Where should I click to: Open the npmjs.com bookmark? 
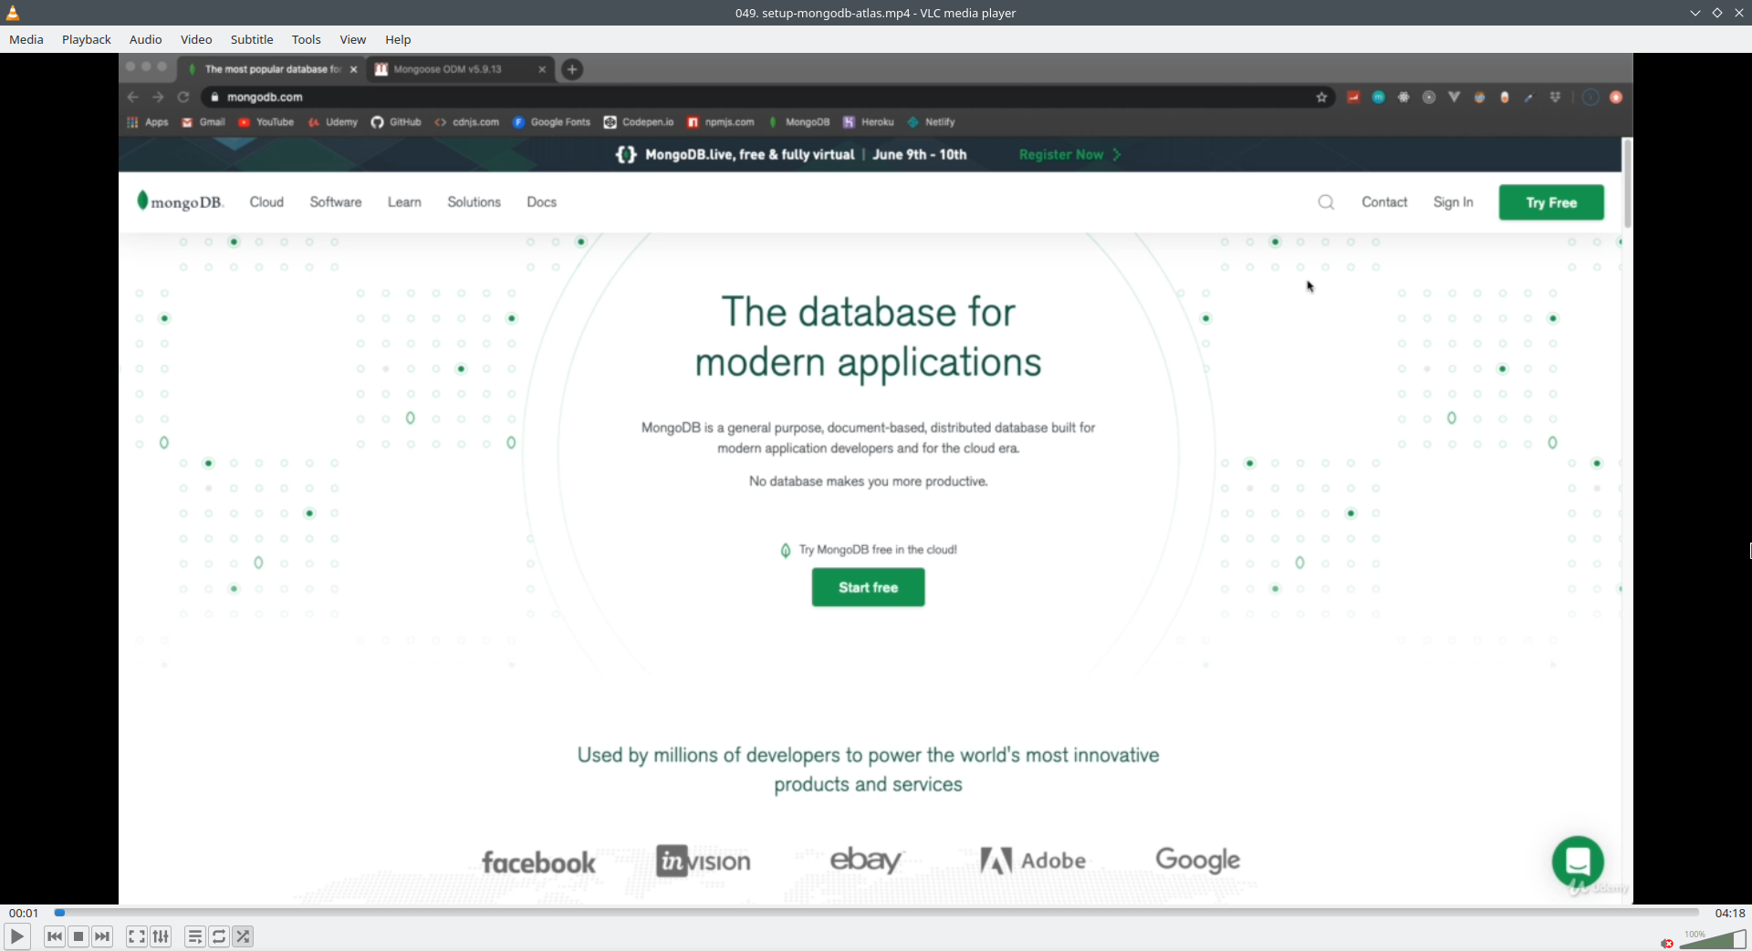click(x=721, y=122)
